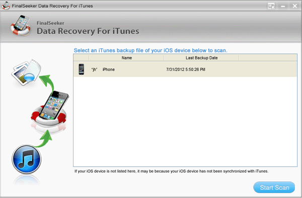302x198 pixels.
Task: Click the photos and messages files icon
Action: click(26, 72)
